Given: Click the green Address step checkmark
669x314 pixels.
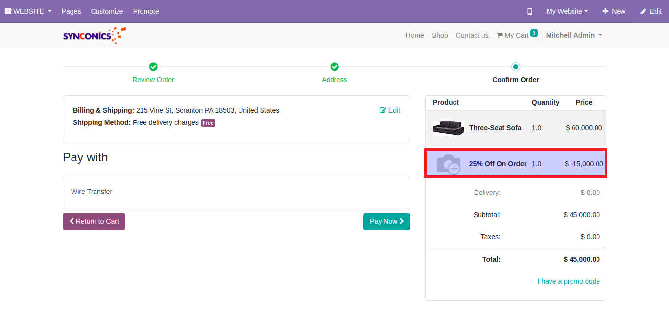Looking at the screenshot, I should point(334,67).
